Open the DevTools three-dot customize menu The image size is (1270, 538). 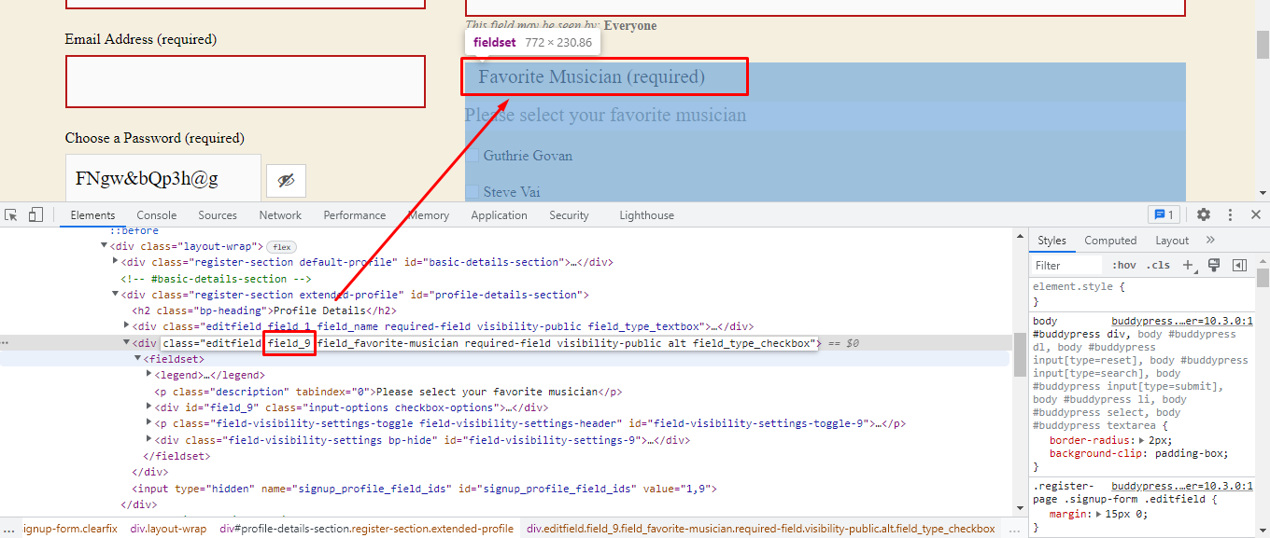pos(1231,214)
